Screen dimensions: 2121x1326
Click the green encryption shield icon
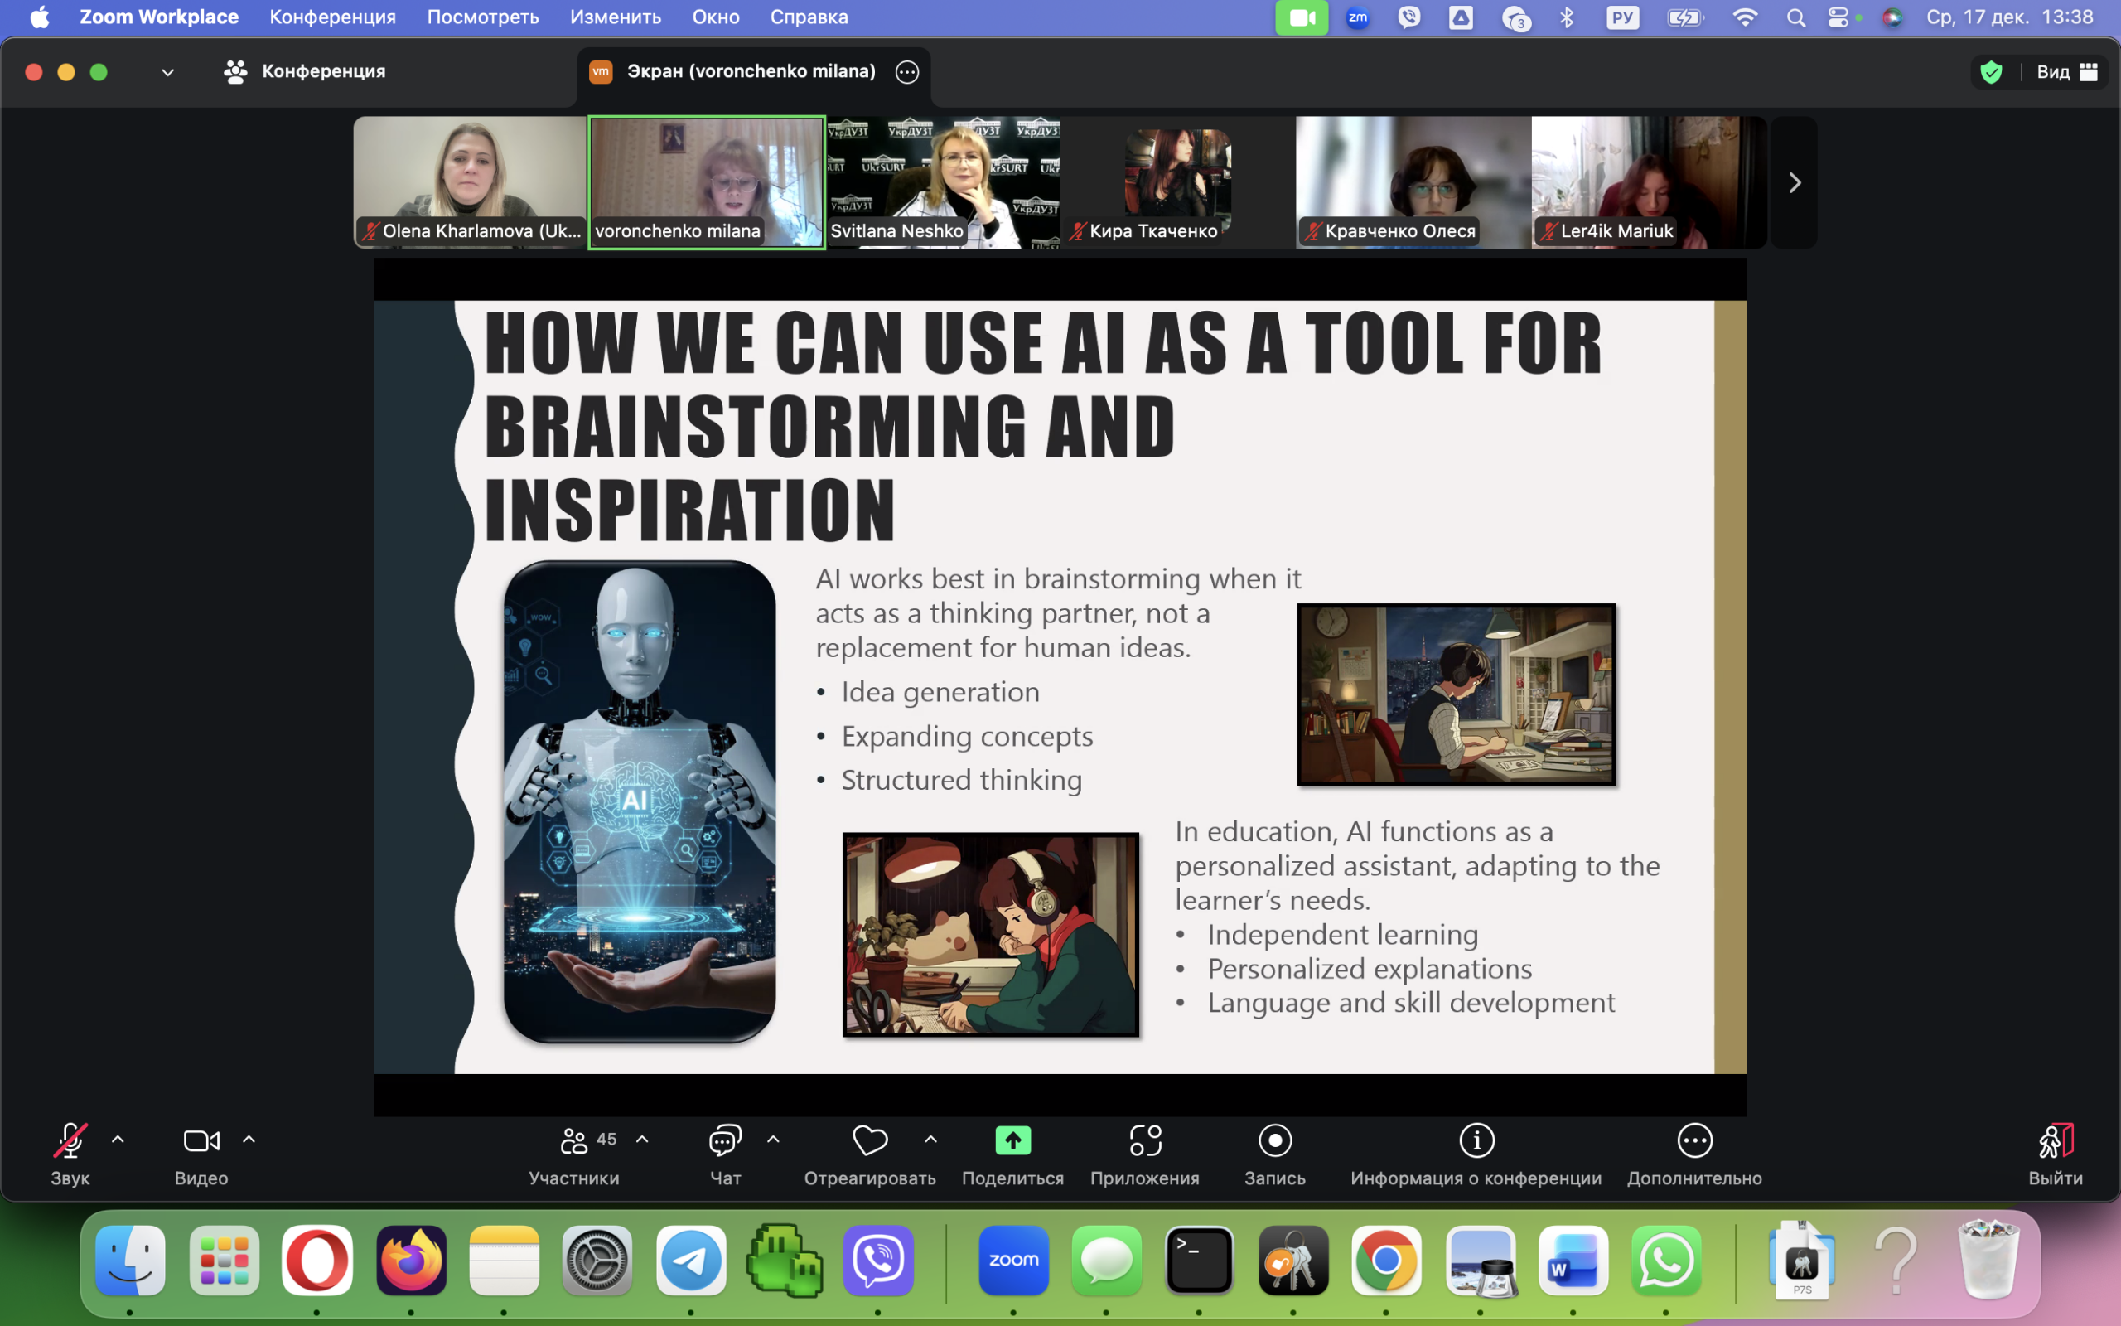click(1991, 72)
